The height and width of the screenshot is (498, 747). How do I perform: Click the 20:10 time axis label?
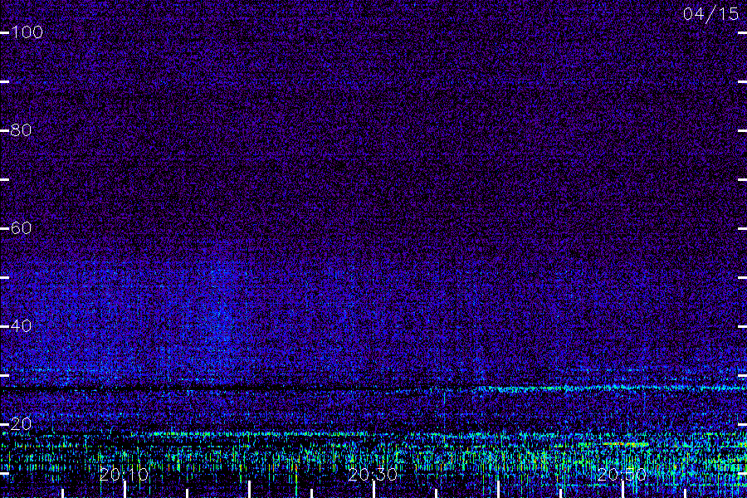124,474
